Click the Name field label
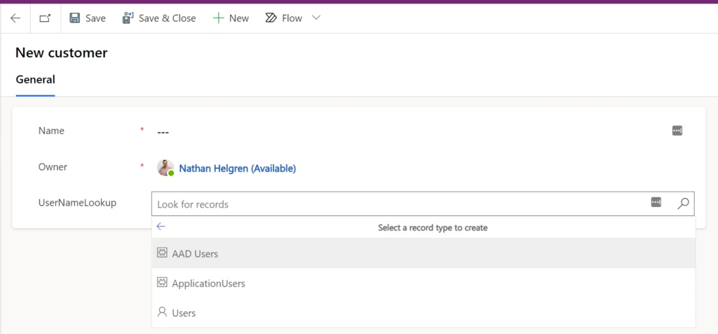This screenshot has width=718, height=334. (51, 131)
